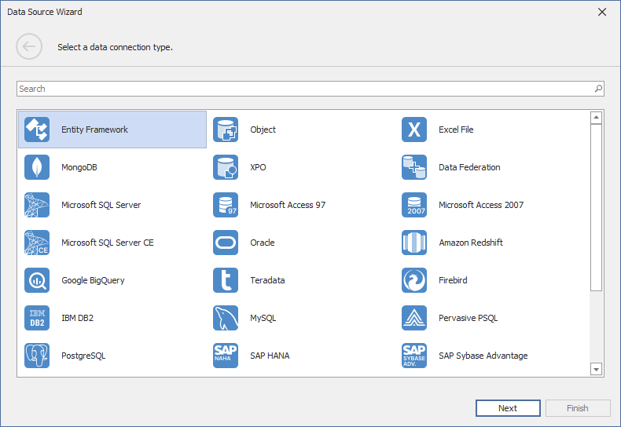
Task: Click the "Firebird" label
Action: (x=453, y=280)
